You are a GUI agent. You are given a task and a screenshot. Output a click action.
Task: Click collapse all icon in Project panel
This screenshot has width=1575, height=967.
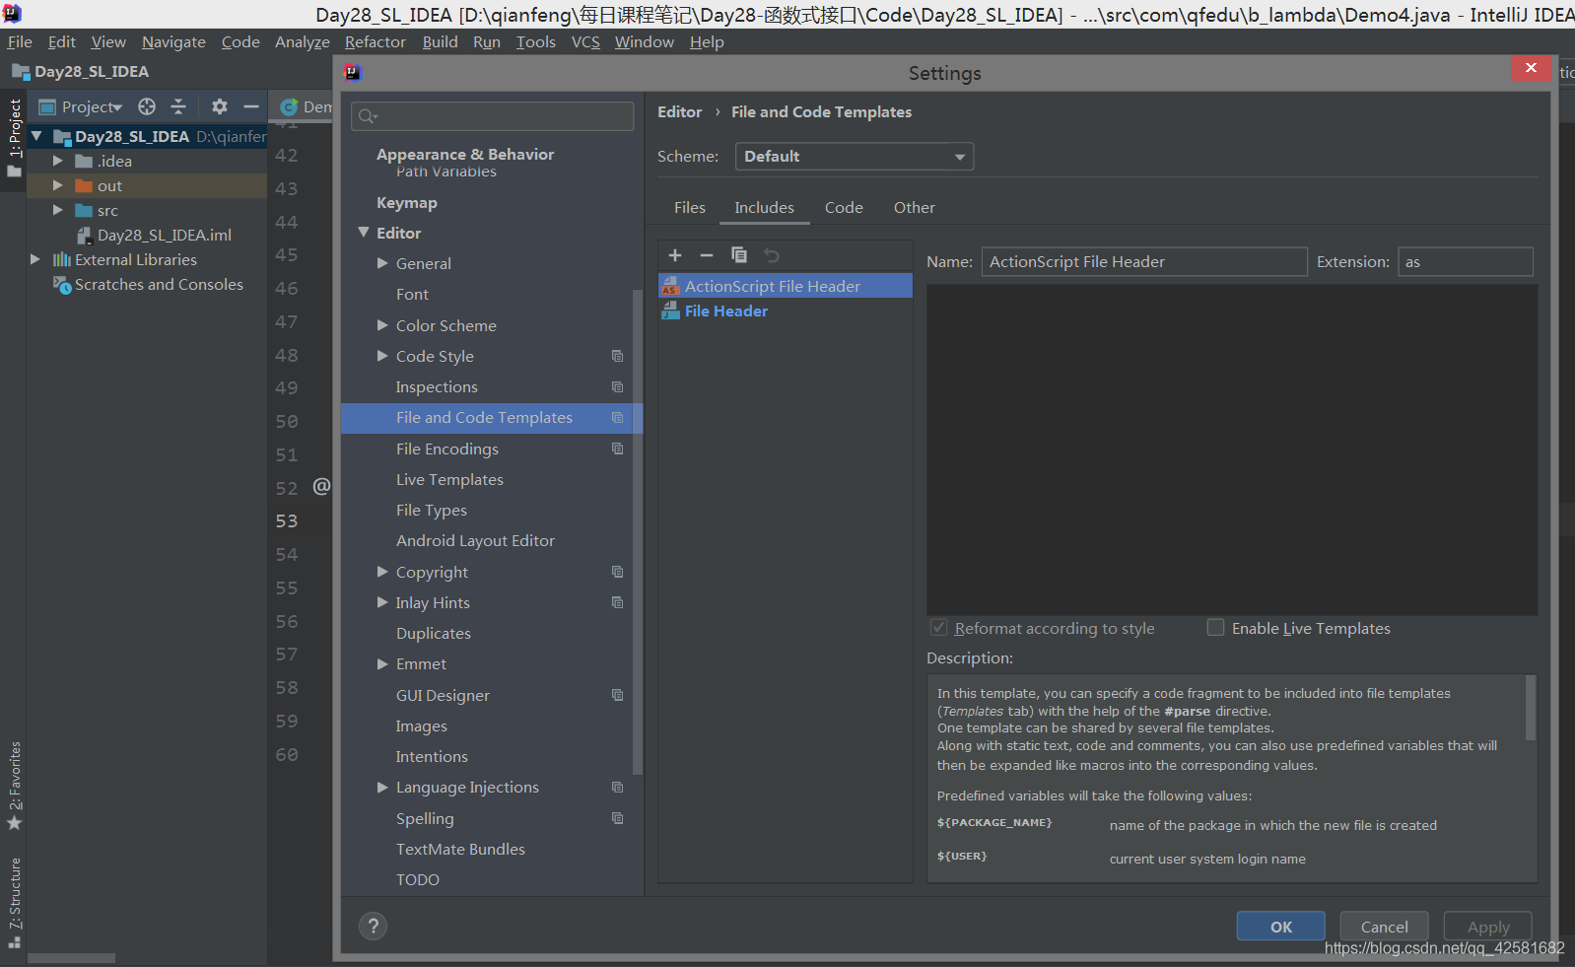(x=178, y=106)
